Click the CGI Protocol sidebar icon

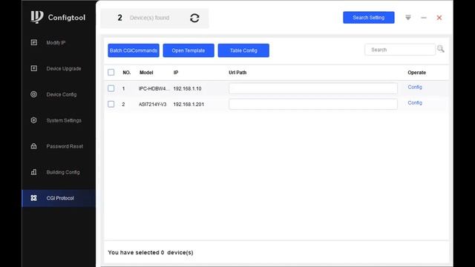point(34,198)
